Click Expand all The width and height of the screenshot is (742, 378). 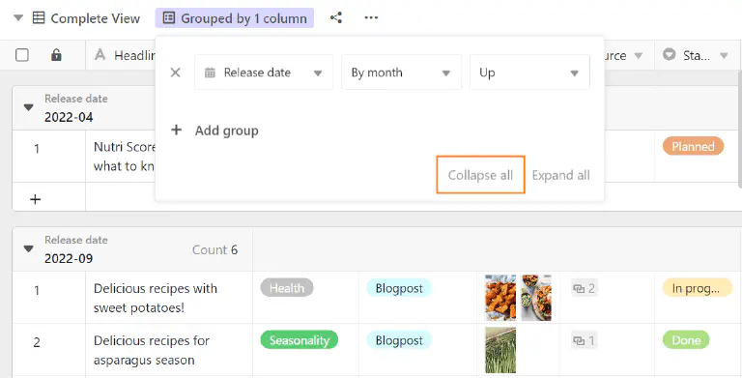click(x=560, y=175)
